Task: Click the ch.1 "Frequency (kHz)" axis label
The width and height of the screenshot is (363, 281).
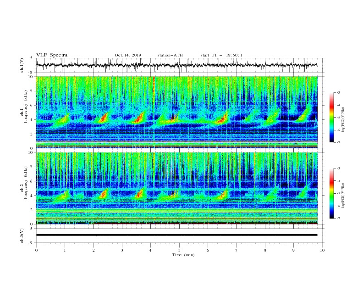Action: (x=25, y=107)
